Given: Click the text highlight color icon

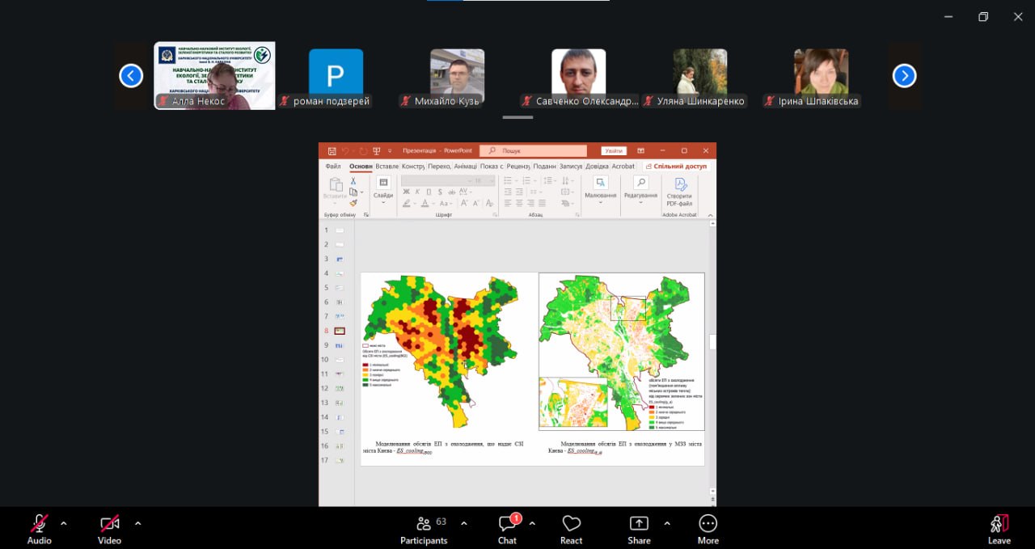Looking at the screenshot, I should tap(407, 203).
